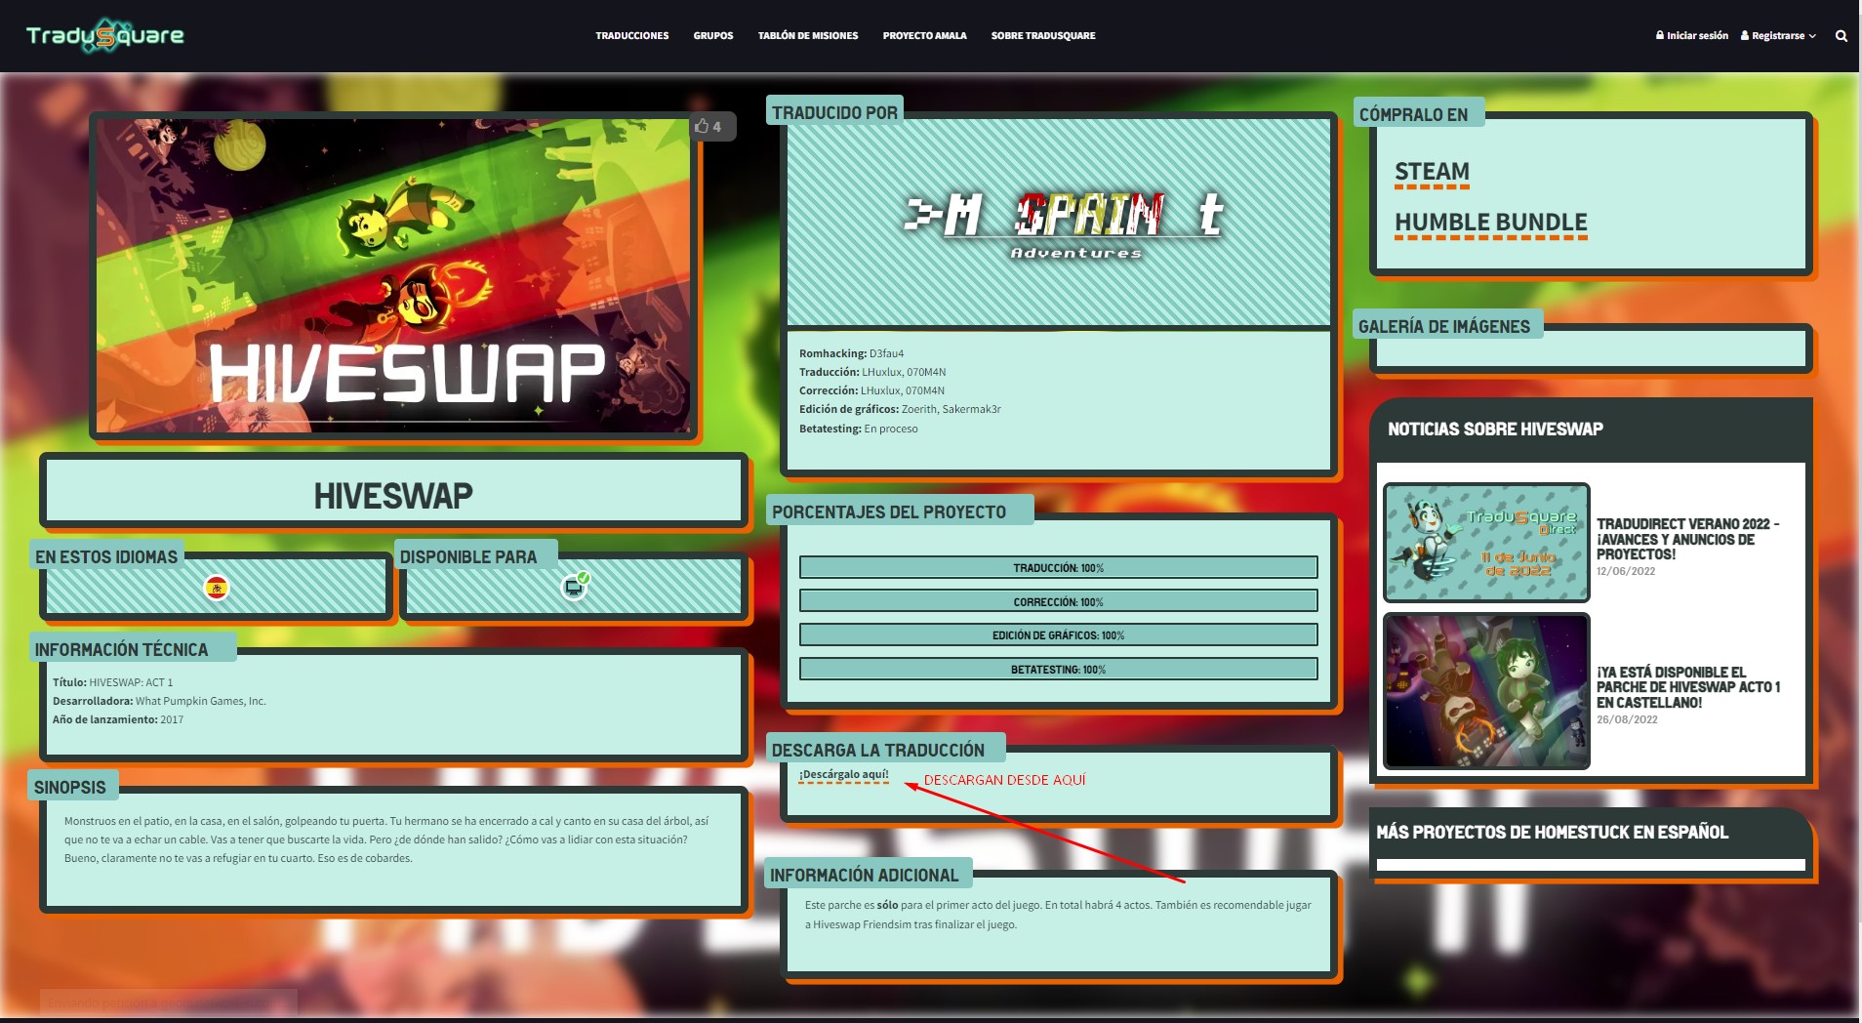Click the TraduSquare logo
This screenshot has width=1862, height=1023.
(x=104, y=36)
